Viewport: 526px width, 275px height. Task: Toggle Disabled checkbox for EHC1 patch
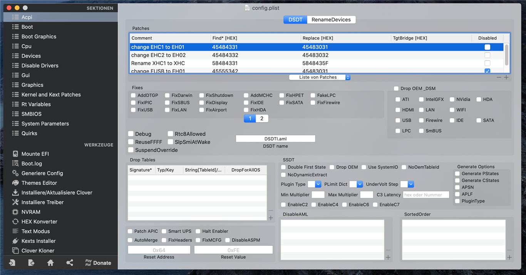pos(487,47)
